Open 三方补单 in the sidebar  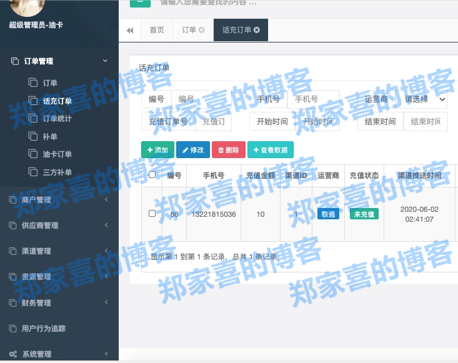point(57,172)
